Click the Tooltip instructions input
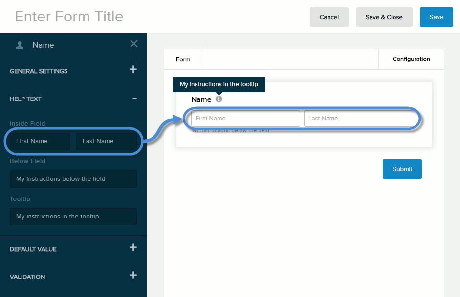The width and height of the screenshot is (460, 297). 73,217
